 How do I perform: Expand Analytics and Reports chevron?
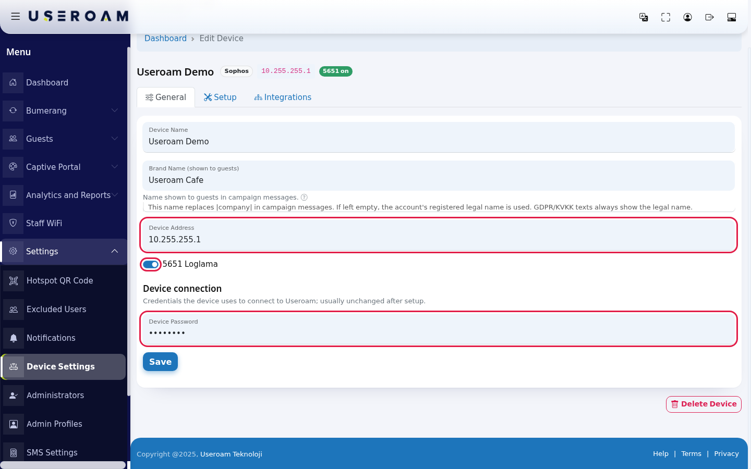click(115, 195)
